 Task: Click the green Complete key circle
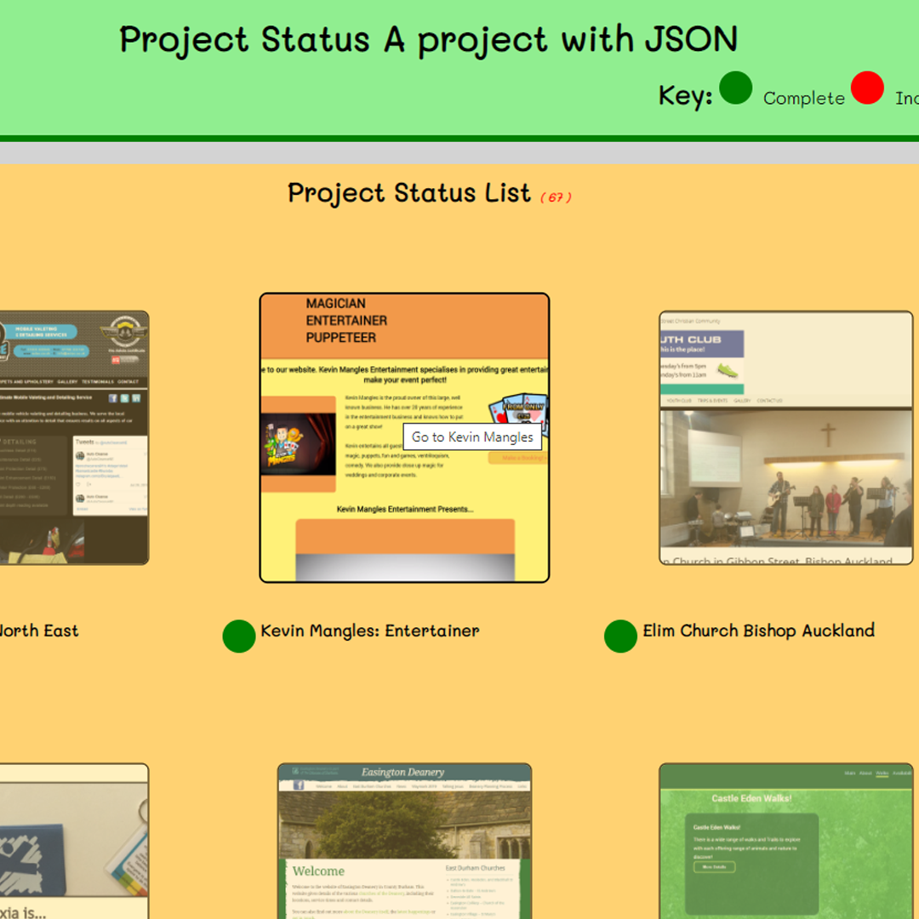click(735, 88)
